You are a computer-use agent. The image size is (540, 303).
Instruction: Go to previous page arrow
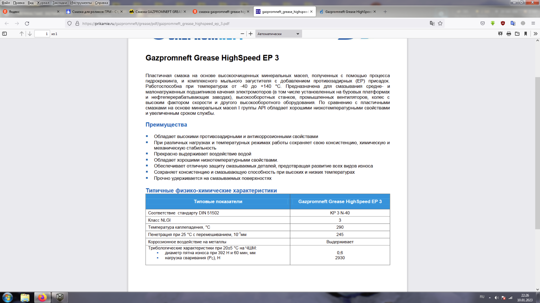point(22,34)
